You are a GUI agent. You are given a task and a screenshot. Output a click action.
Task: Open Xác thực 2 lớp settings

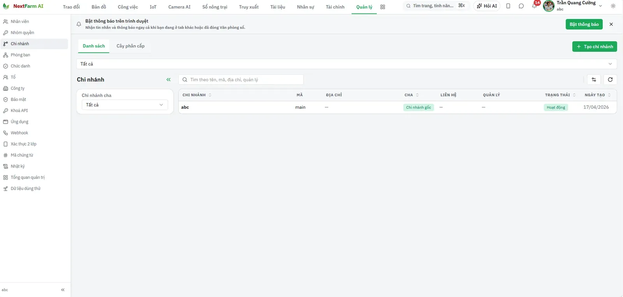pyautogui.click(x=34, y=144)
